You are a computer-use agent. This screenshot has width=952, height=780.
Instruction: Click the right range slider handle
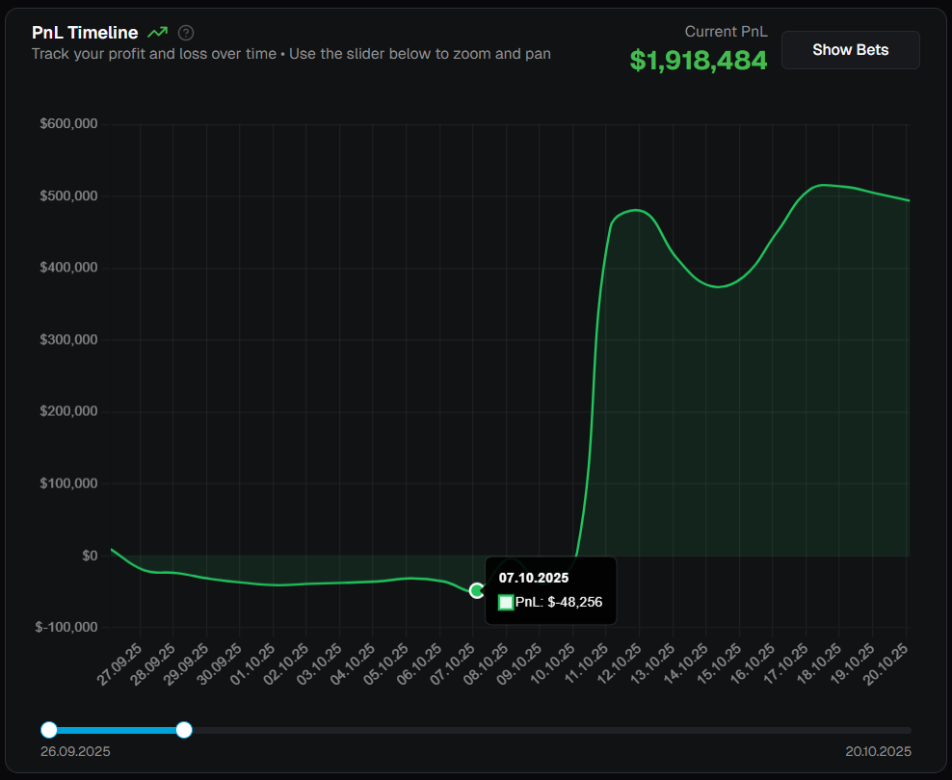coord(184,730)
